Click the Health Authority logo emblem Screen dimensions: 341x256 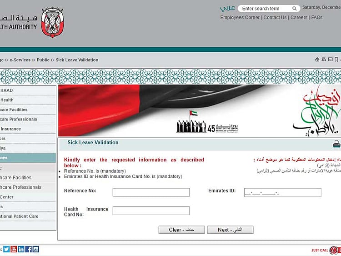click(52, 22)
